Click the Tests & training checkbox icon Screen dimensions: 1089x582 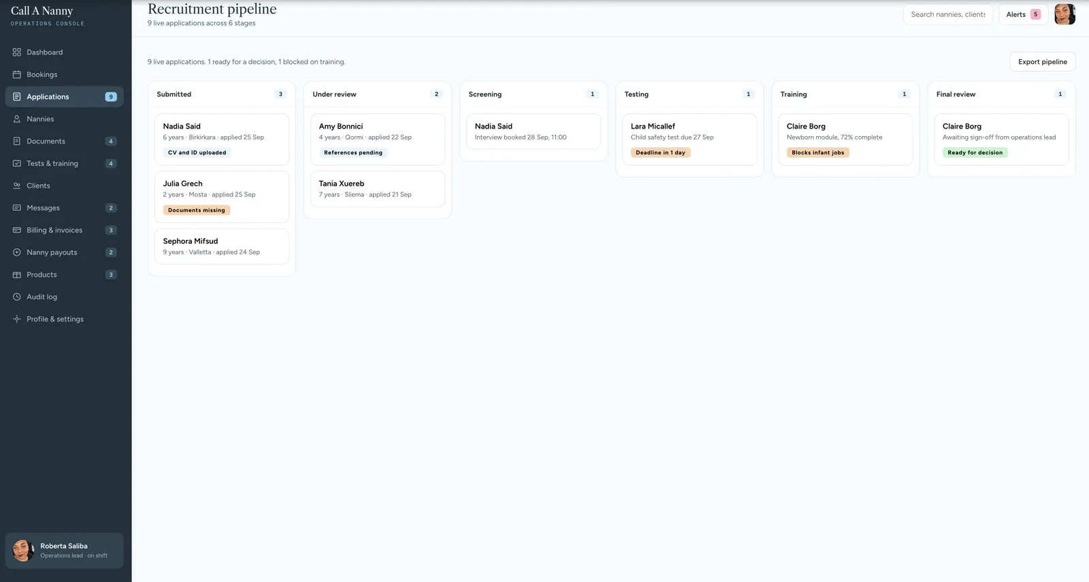[x=17, y=163]
